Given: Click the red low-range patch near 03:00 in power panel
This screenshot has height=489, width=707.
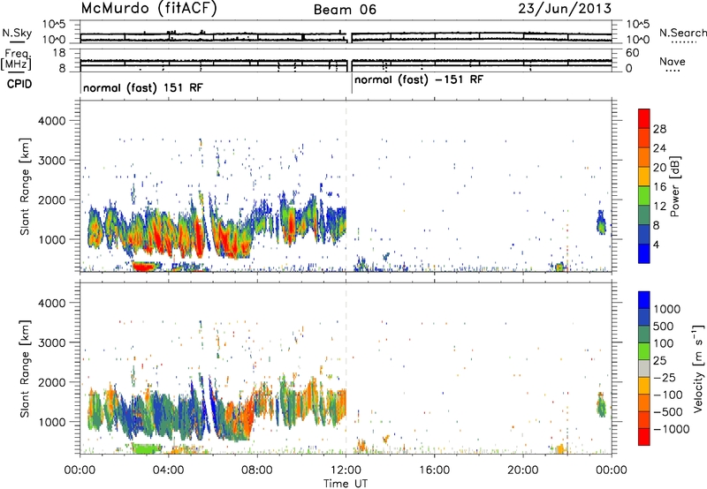Looking at the screenshot, I should pos(146,266).
